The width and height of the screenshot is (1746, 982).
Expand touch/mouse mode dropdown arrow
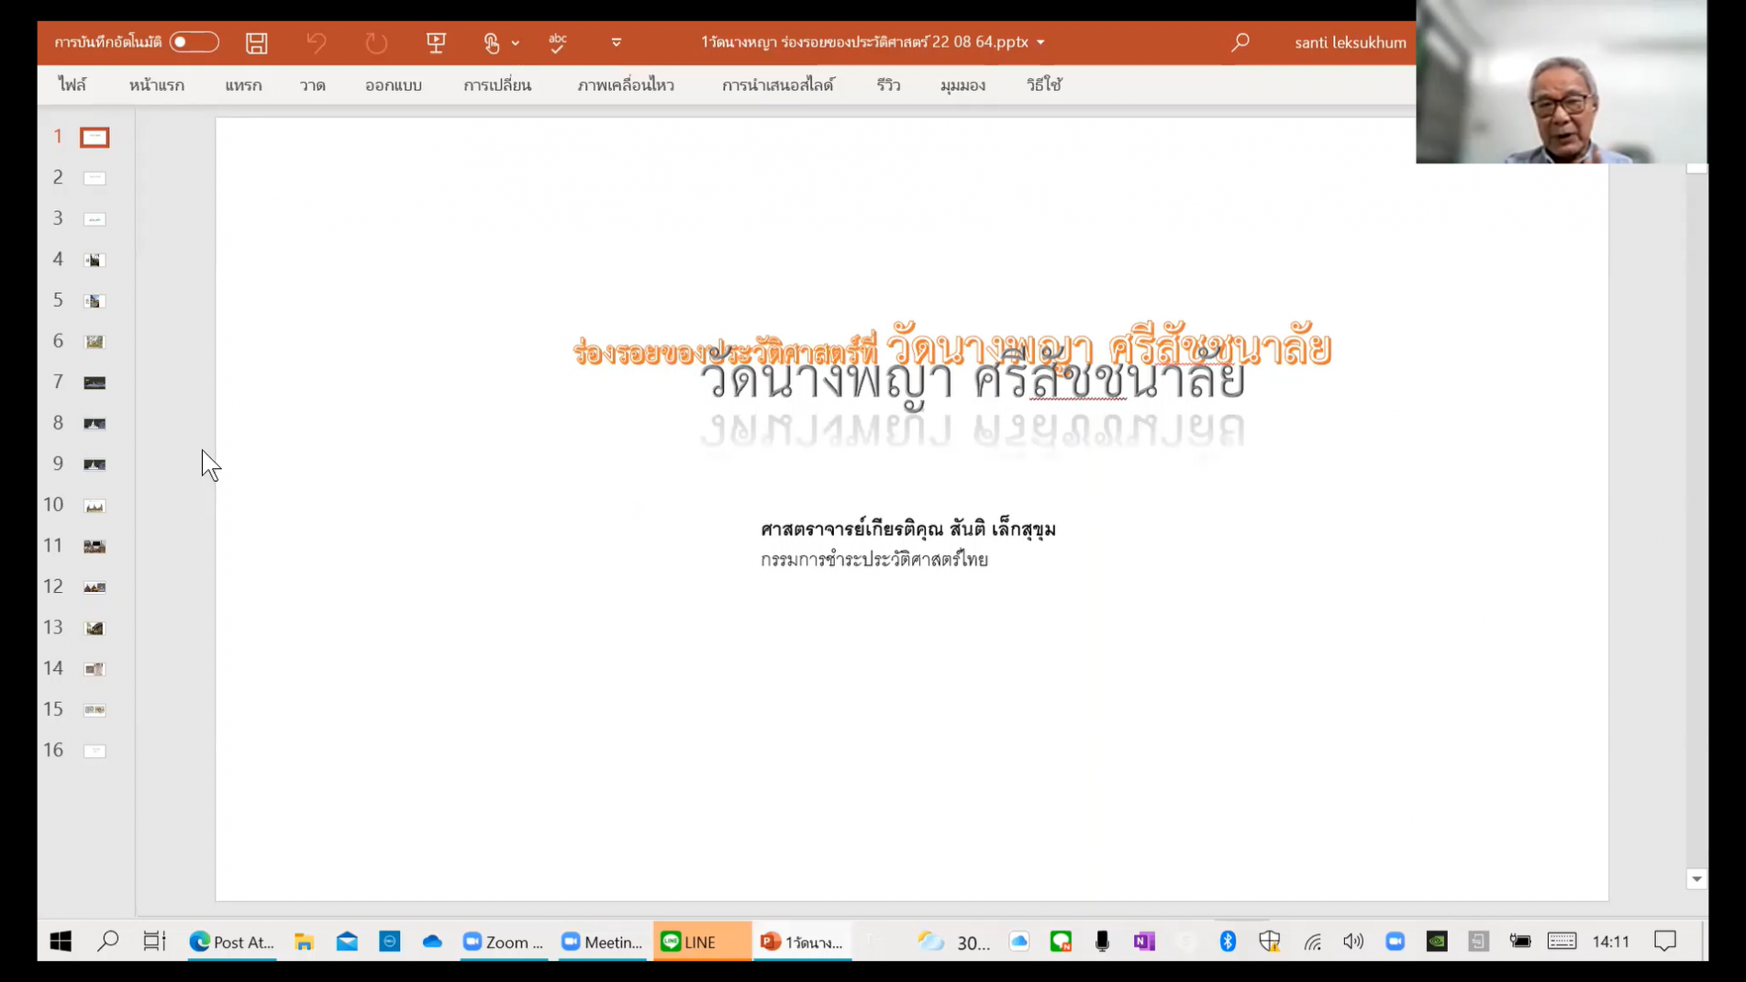pyautogui.click(x=516, y=42)
